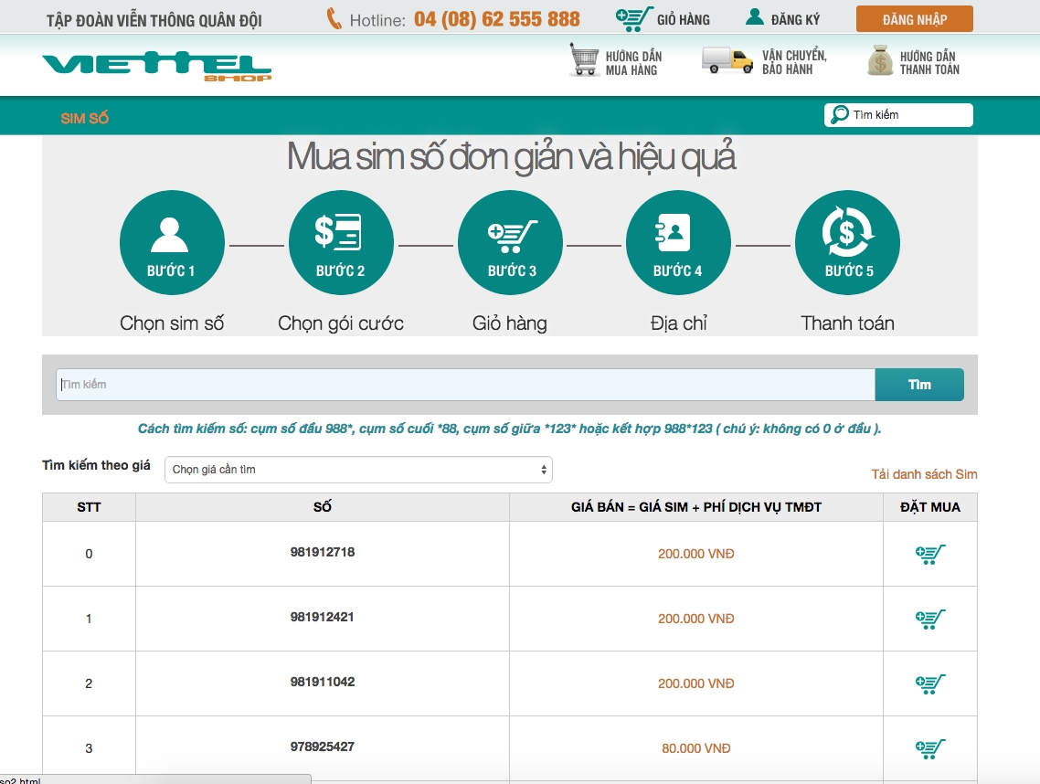Open Hướng dẫn thanh toán link
This screenshot has width=1040, height=784.
point(929,63)
